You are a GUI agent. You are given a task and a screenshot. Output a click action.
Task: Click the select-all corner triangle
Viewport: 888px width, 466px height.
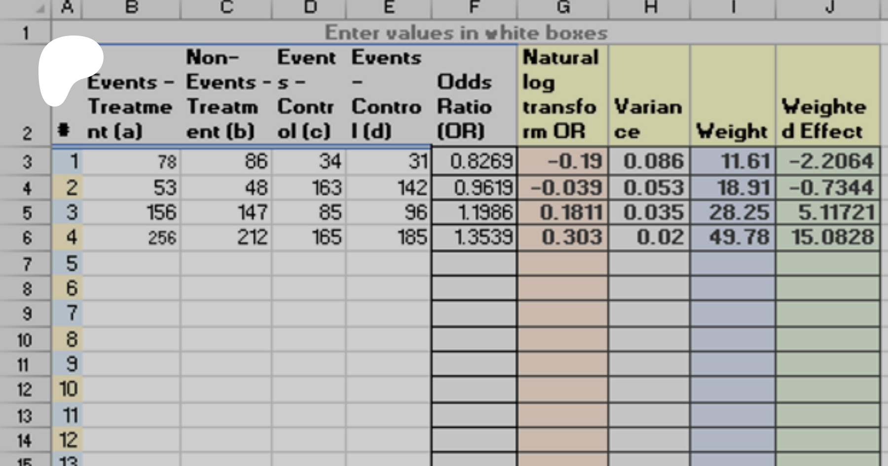tap(40, 8)
